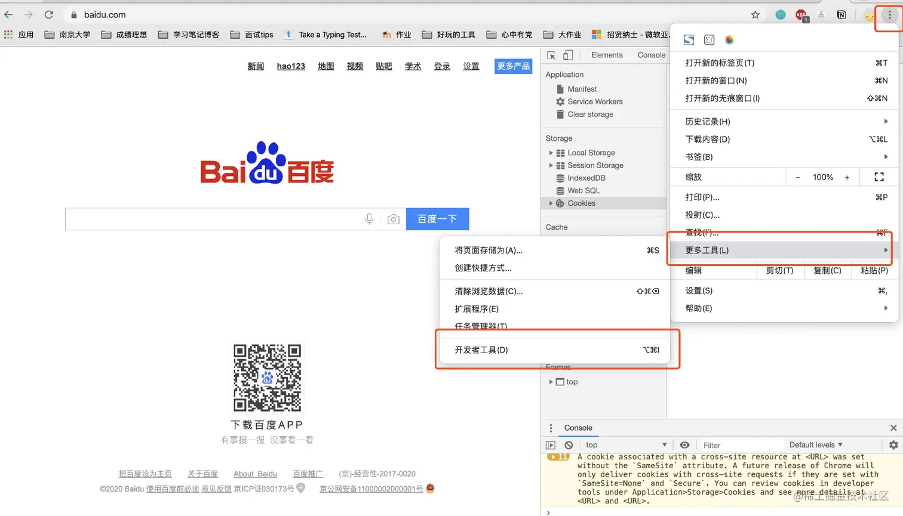Open the console drawer three-dot menu
Viewport: 903px width, 516px height.
(551, 428)
